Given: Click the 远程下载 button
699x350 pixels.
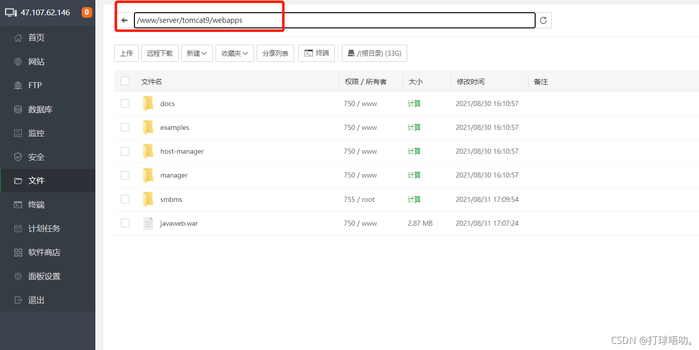Looking at the screenshot, I should [x=160, y=53].
